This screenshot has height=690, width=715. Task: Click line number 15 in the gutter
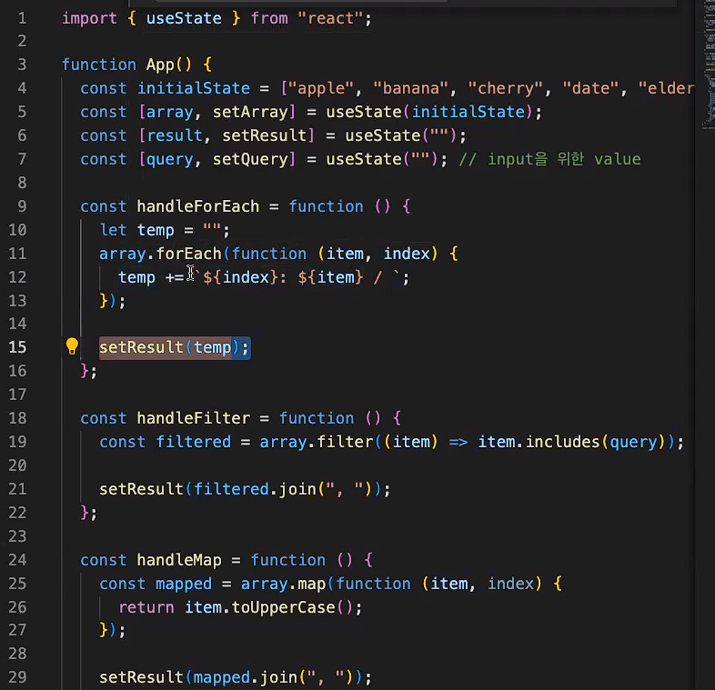pyautogui.click(x=17, y=348)
